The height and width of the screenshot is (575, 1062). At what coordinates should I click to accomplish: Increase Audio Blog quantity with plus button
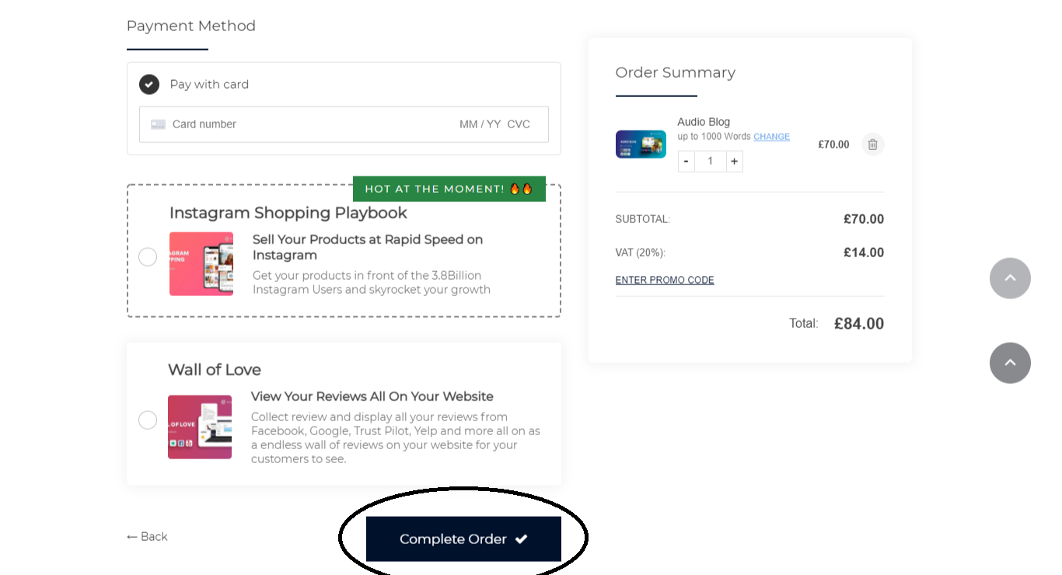pos(734,162)
